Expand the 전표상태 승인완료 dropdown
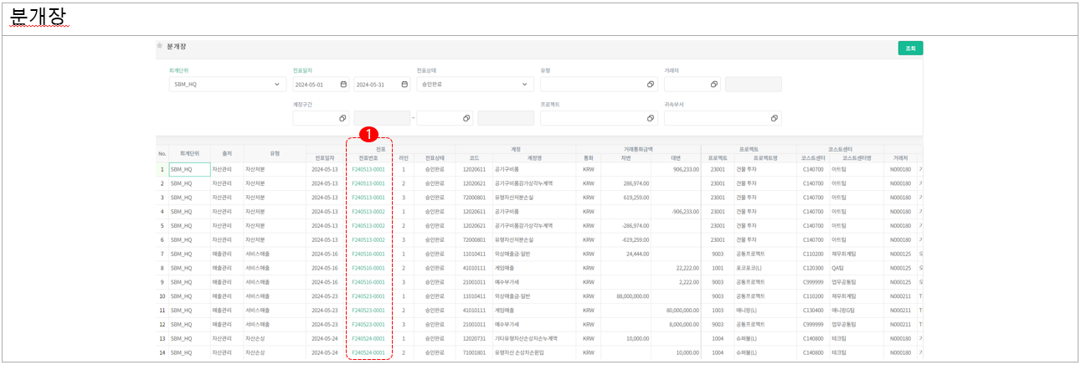1081x365 pixels. (x=525, y=85)
